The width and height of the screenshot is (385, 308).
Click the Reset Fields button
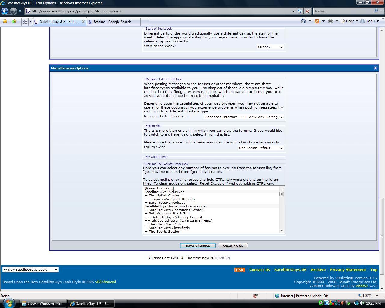(233, 246)
